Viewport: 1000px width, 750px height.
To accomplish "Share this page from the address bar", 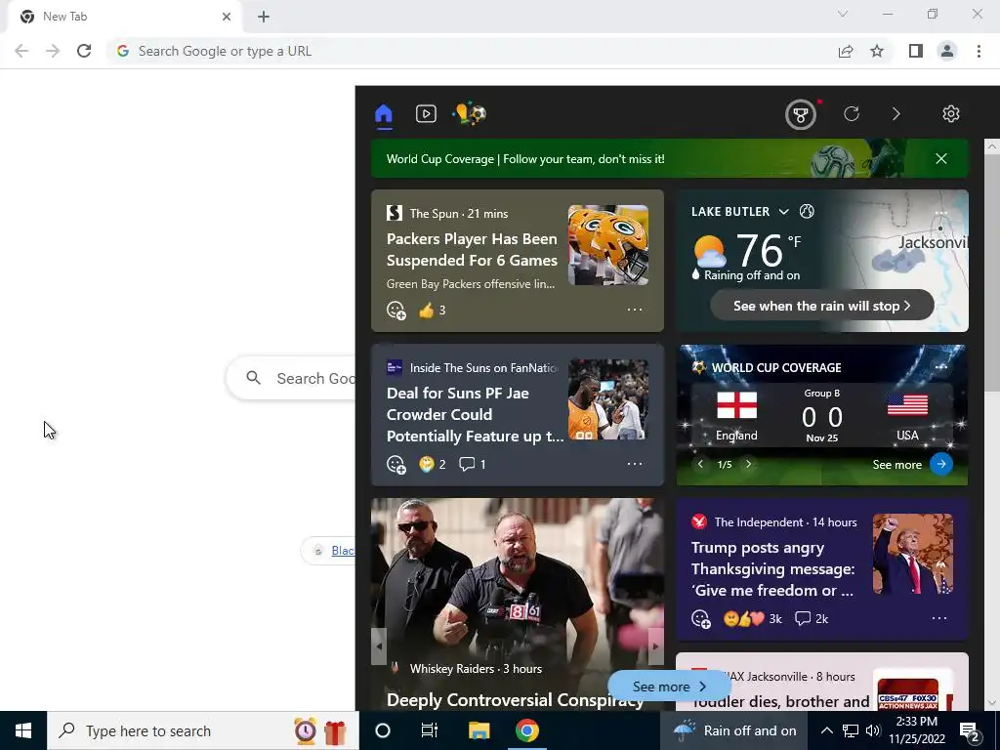I will pyautogui.click(x=846, y=51).
